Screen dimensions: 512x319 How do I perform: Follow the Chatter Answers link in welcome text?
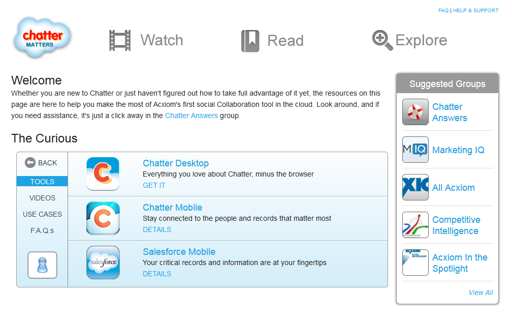pyautogui.click(x=191, y=115)
